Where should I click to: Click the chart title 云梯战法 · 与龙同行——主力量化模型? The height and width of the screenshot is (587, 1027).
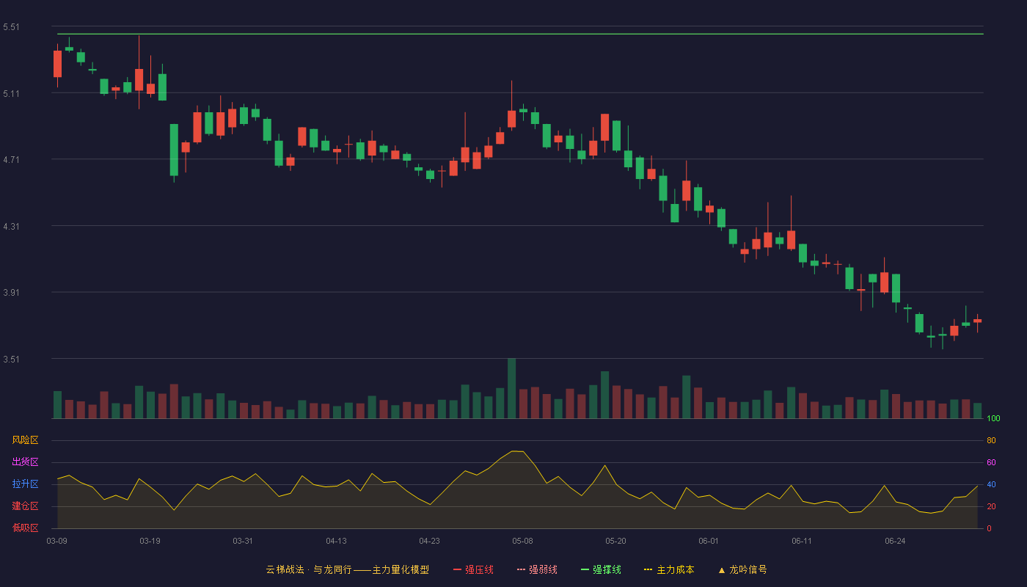347,569
